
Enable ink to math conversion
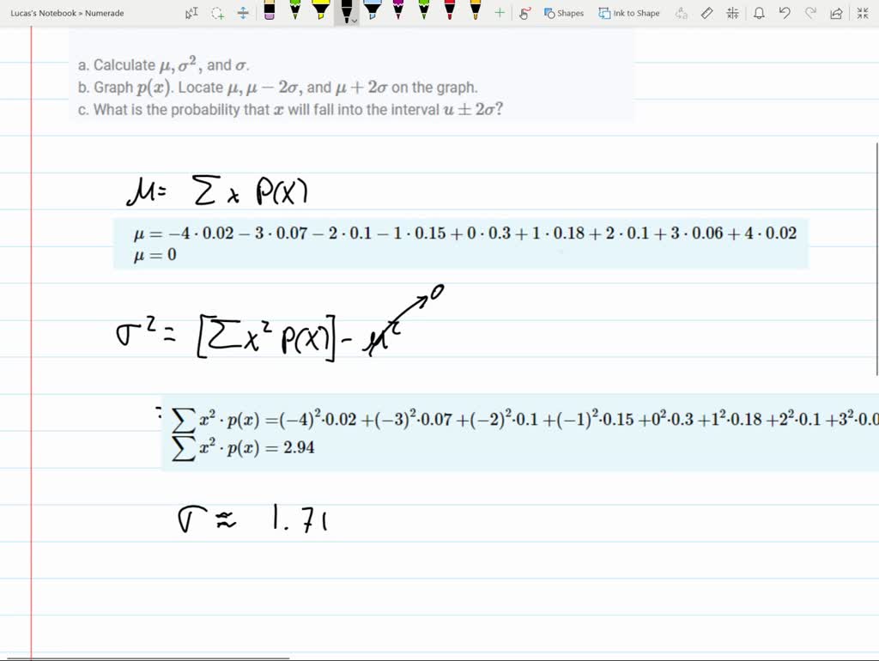pyautogui.click(x=732, y=13)
